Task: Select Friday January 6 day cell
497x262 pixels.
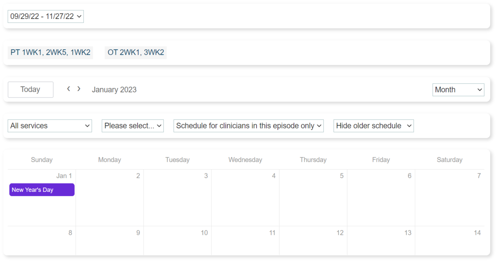Action: pyautogui.click(x=381, y=200)
